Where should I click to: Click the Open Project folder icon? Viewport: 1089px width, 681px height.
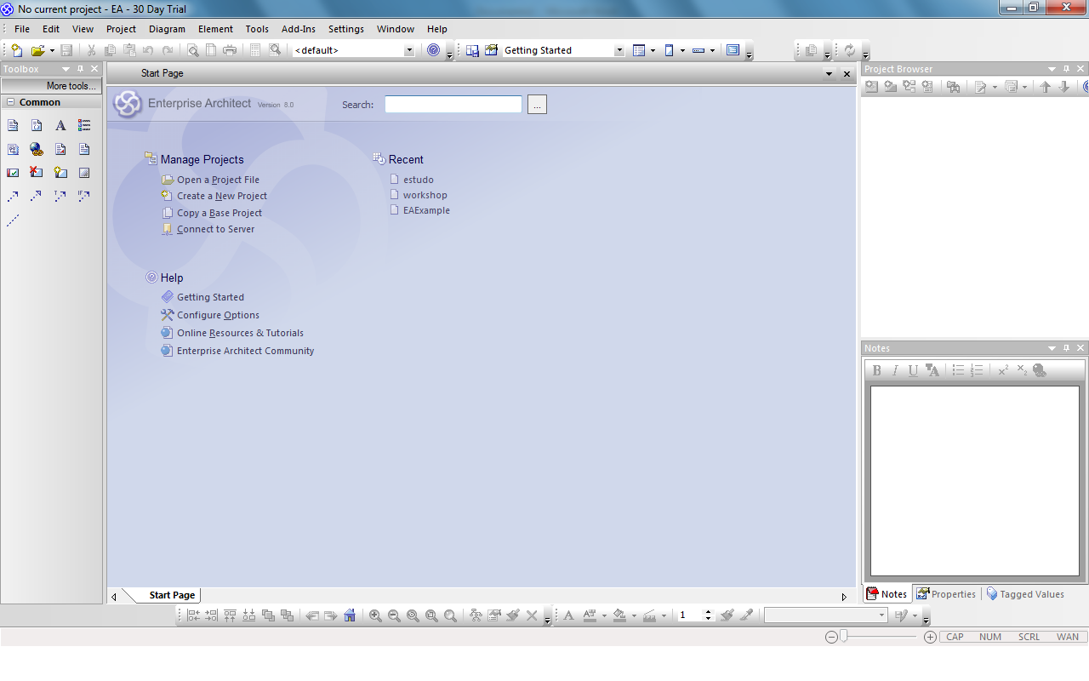click(37, 50)
